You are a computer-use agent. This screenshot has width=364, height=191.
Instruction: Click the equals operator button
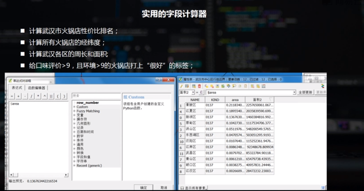pyautogui.click(x=12, y=96)
